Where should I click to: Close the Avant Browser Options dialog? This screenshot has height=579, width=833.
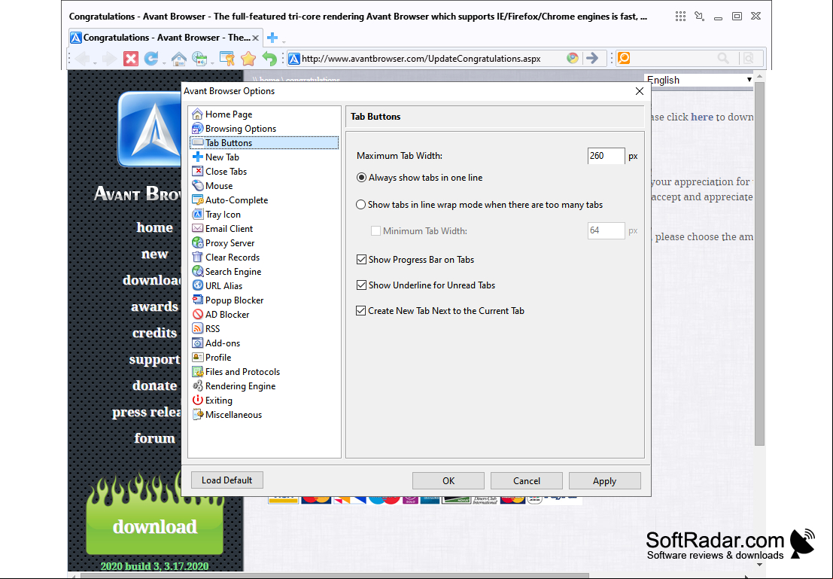[x=640, y=91]
